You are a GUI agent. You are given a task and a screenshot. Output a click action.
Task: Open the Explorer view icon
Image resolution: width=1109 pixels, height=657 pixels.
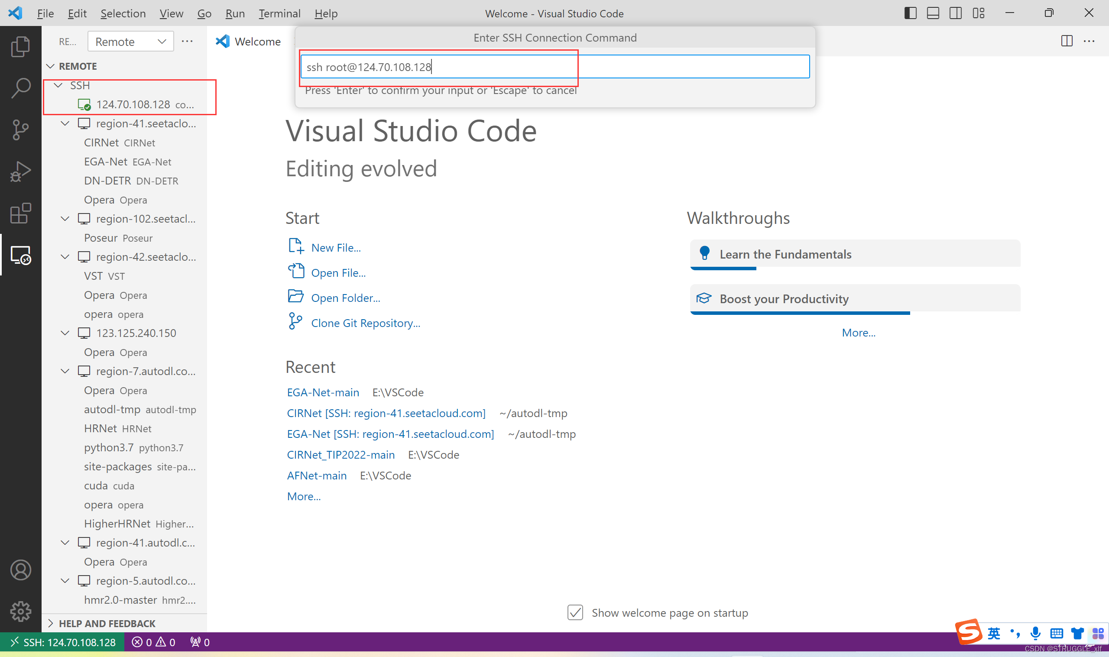click(x=20, y=46)
